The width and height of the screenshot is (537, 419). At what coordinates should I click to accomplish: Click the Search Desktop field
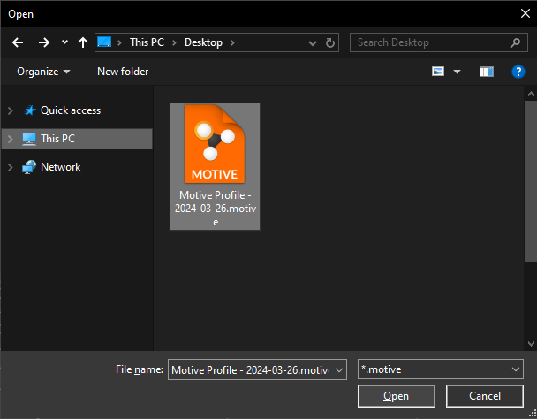[x=430, y=42]
